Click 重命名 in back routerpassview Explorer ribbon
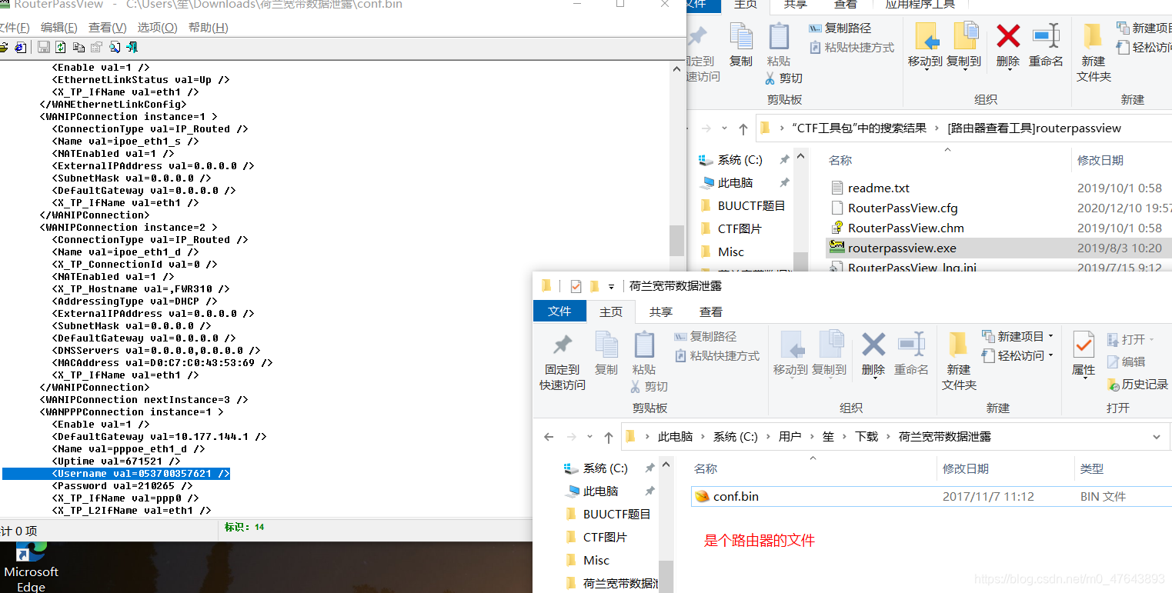The width and height of the screenshot is (1172, 593). click(x=1046, y=45)
